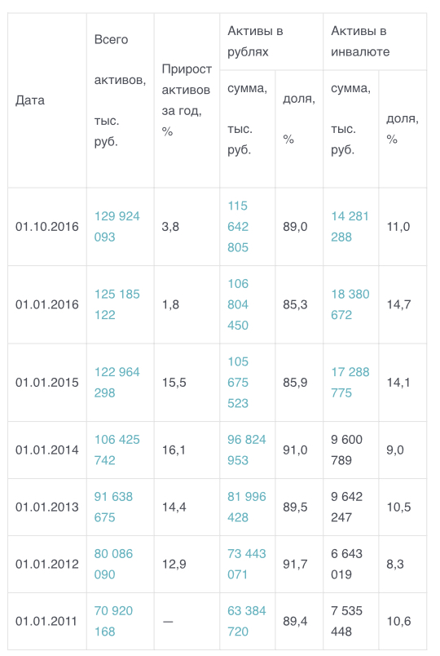The image size is (440, 656).
Task: Open total assets link 129 924 093
Action: pos(117,226)
